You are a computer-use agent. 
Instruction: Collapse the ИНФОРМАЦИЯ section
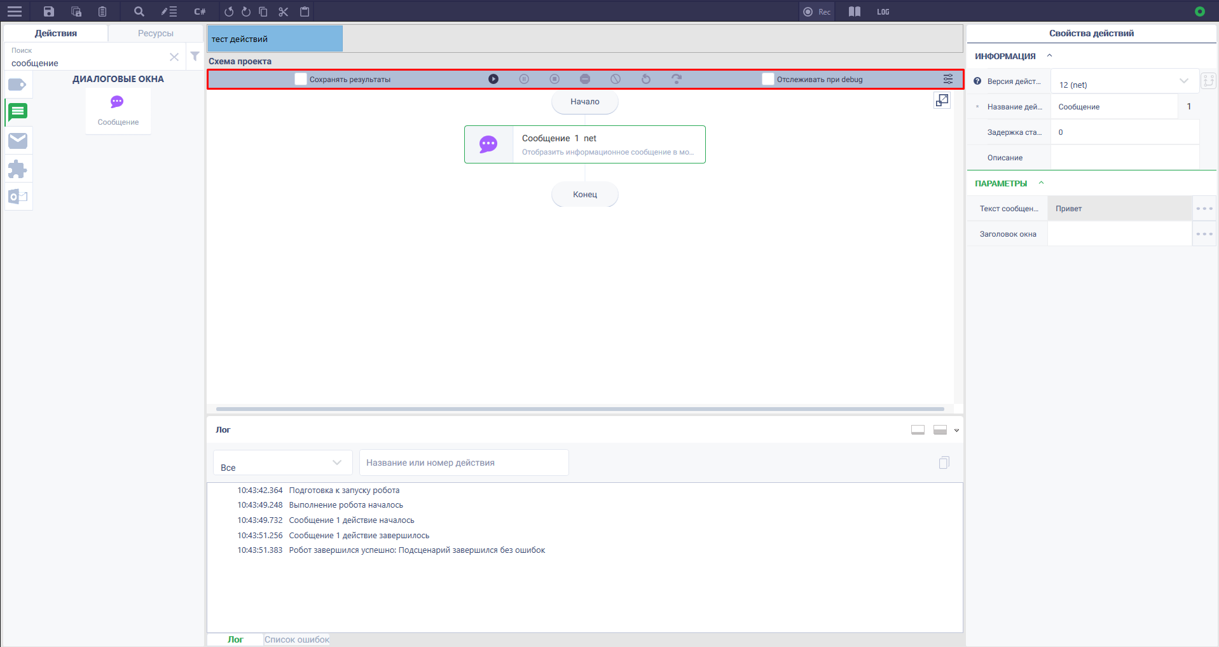click(1050, 56)
